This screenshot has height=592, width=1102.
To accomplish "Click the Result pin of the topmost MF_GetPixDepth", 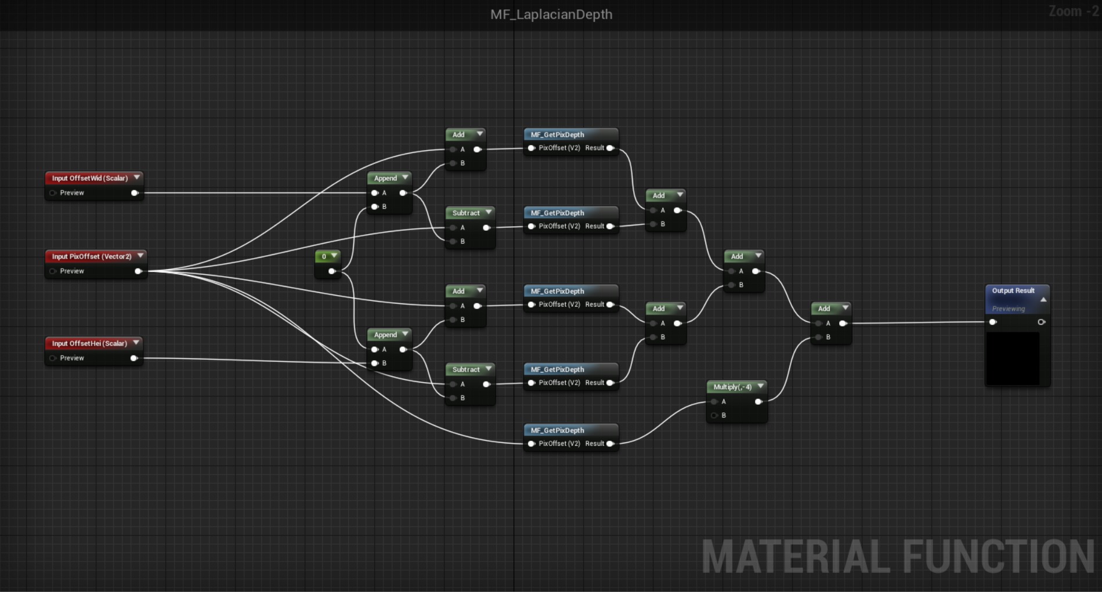I will pos(610,148).
